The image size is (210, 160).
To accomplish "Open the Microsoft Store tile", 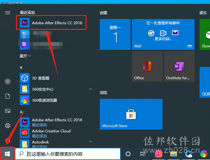I will point(131,114).
